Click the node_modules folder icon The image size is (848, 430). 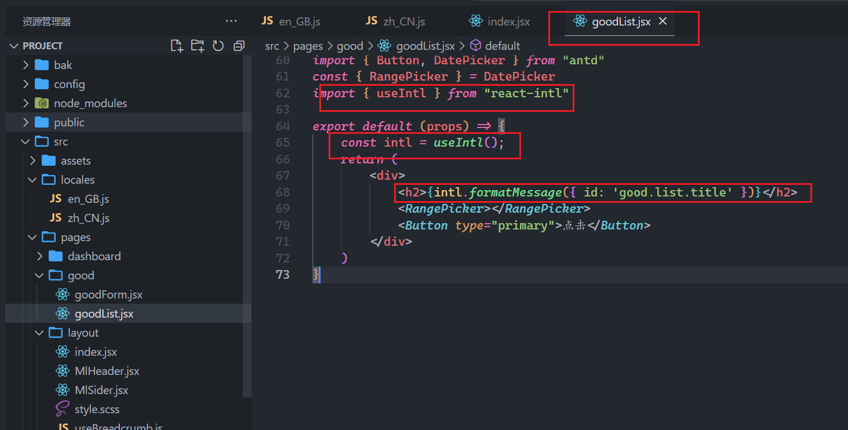point(42,103)
